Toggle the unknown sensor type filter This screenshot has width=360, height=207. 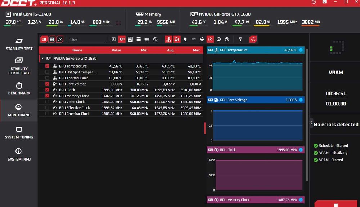pos(227,40)
